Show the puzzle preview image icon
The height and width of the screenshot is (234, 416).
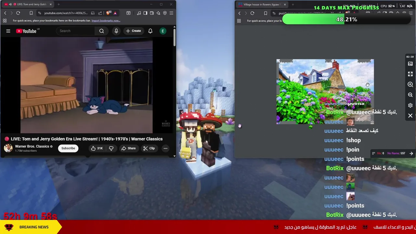(x=410, y=64)
